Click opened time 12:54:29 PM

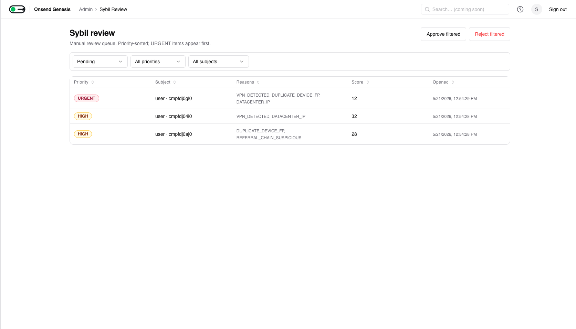(x=455, y=99)
